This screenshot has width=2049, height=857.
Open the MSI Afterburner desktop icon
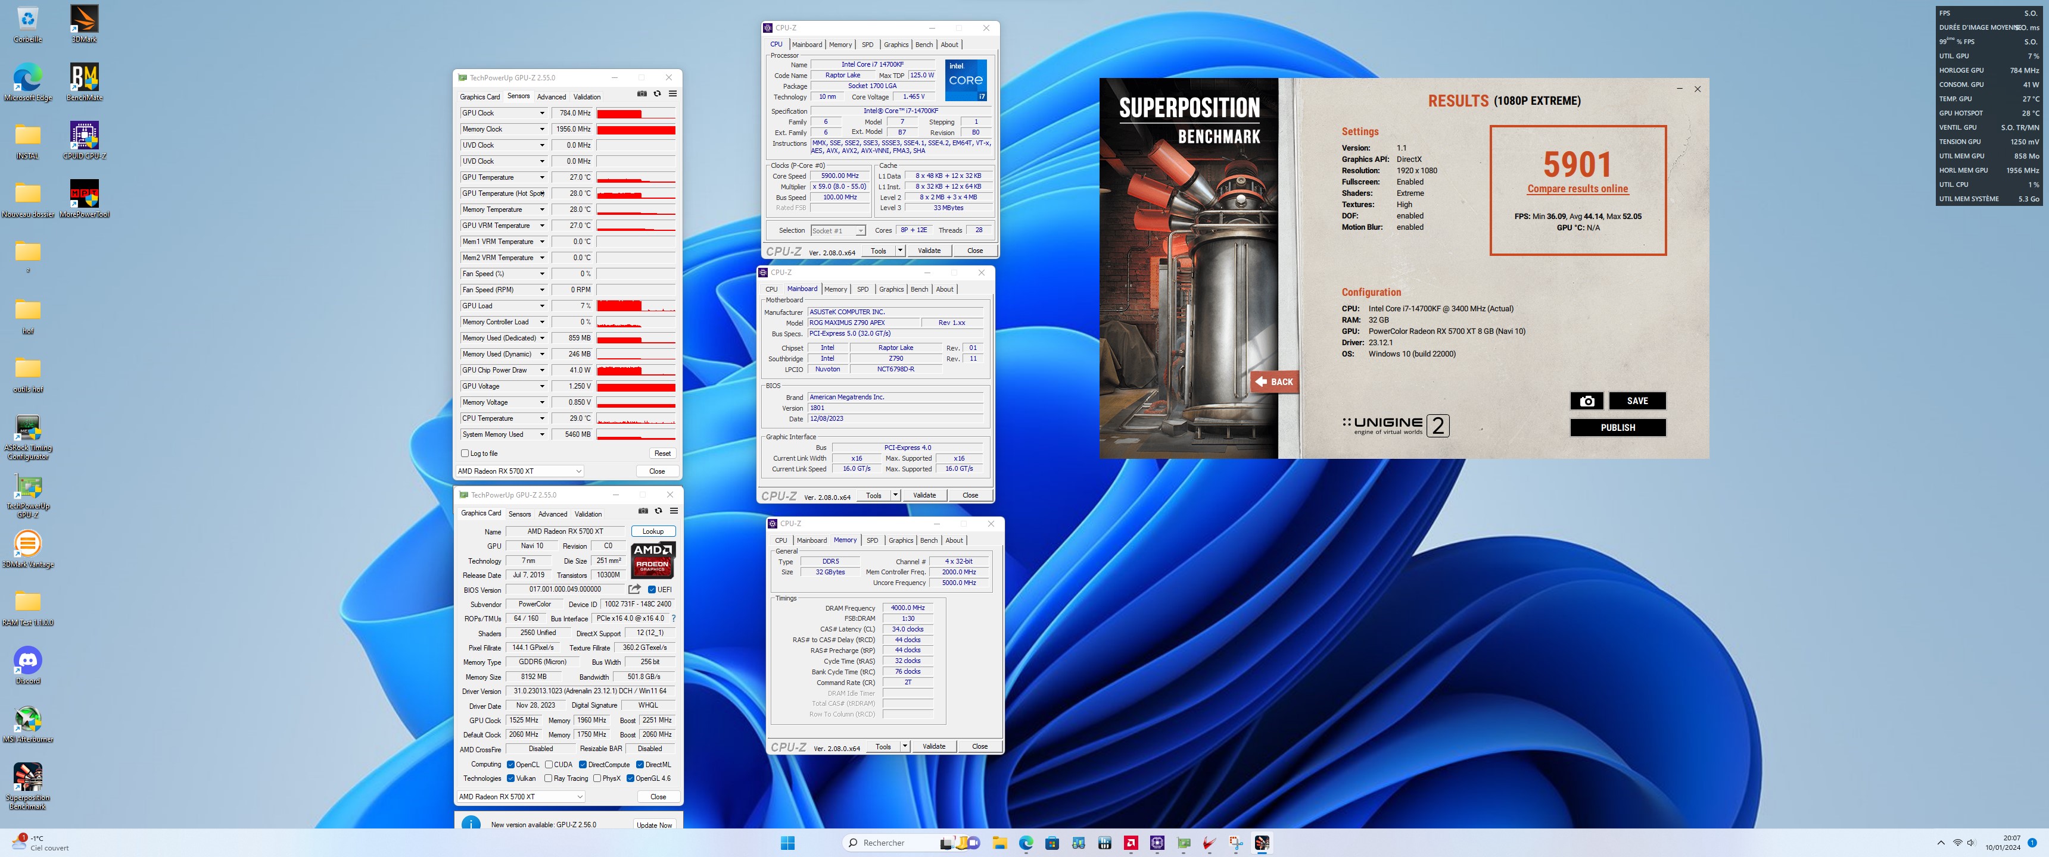pos(28,724)
